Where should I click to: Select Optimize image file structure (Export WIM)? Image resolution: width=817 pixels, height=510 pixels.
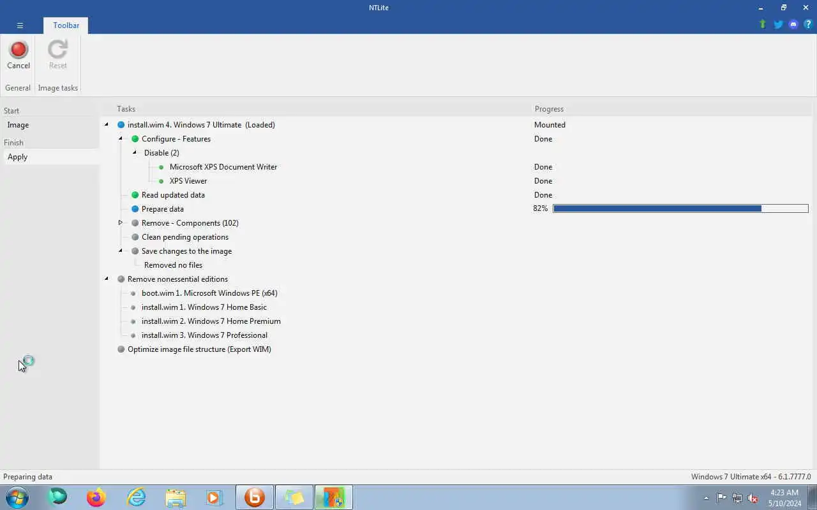tap(199, 349)
